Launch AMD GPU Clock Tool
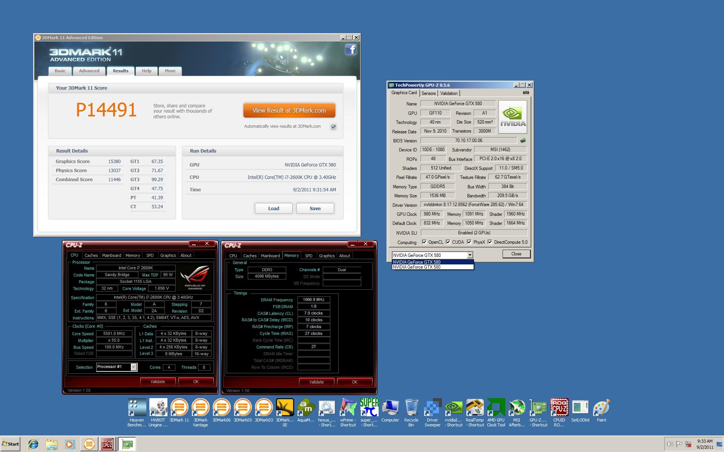724x452 pixels. click(496, 413)
